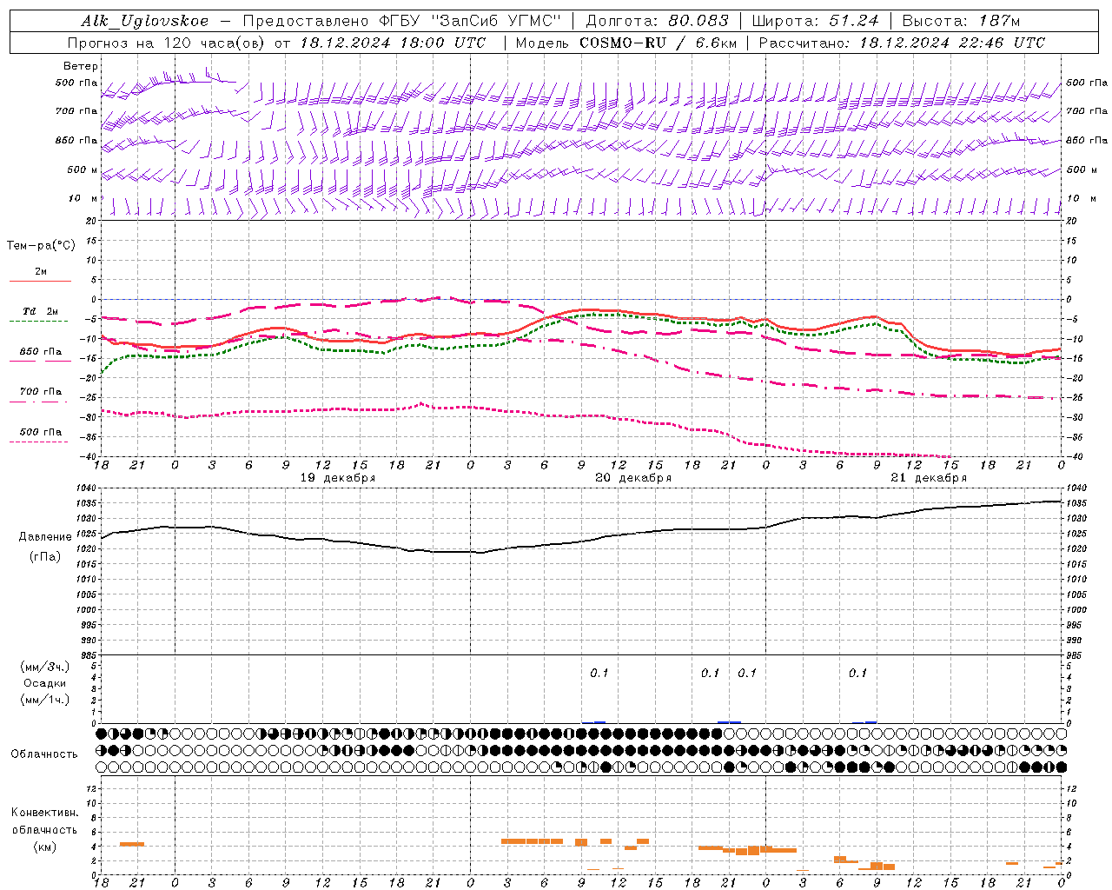Screen dimensions: 1112x890
Task: Click the dotted line sample under "500 гПа" legend
Action: 40,442
